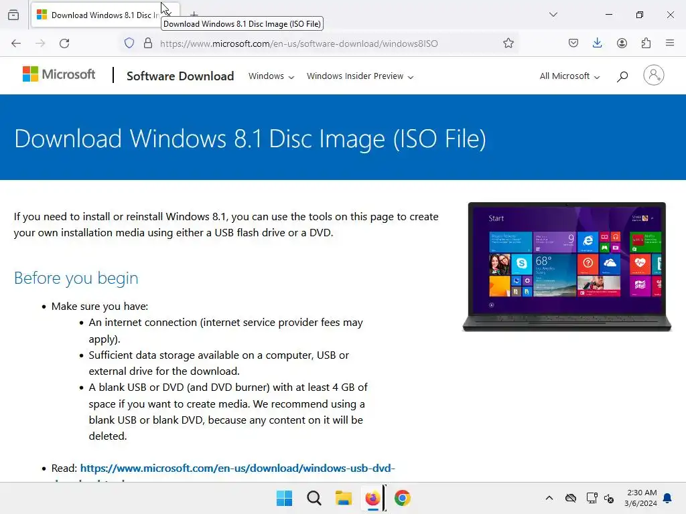The height and width of the screenshot is (514, 686).
Task: Open the windows-usb-dvd download tool link
Action: pyautogui.click(x=238, y=468)
